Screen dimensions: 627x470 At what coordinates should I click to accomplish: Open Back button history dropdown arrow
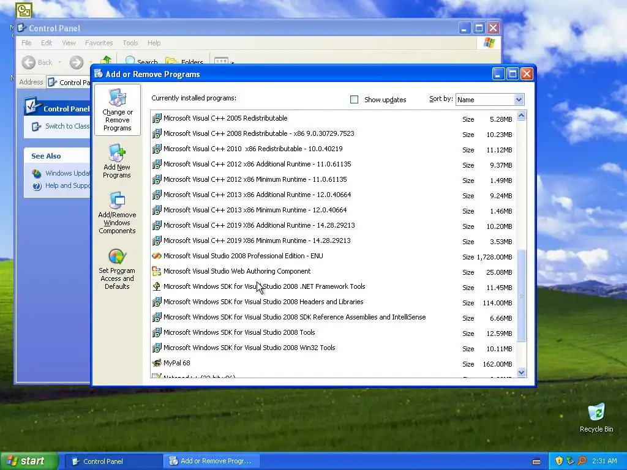(x=59, y=62)
